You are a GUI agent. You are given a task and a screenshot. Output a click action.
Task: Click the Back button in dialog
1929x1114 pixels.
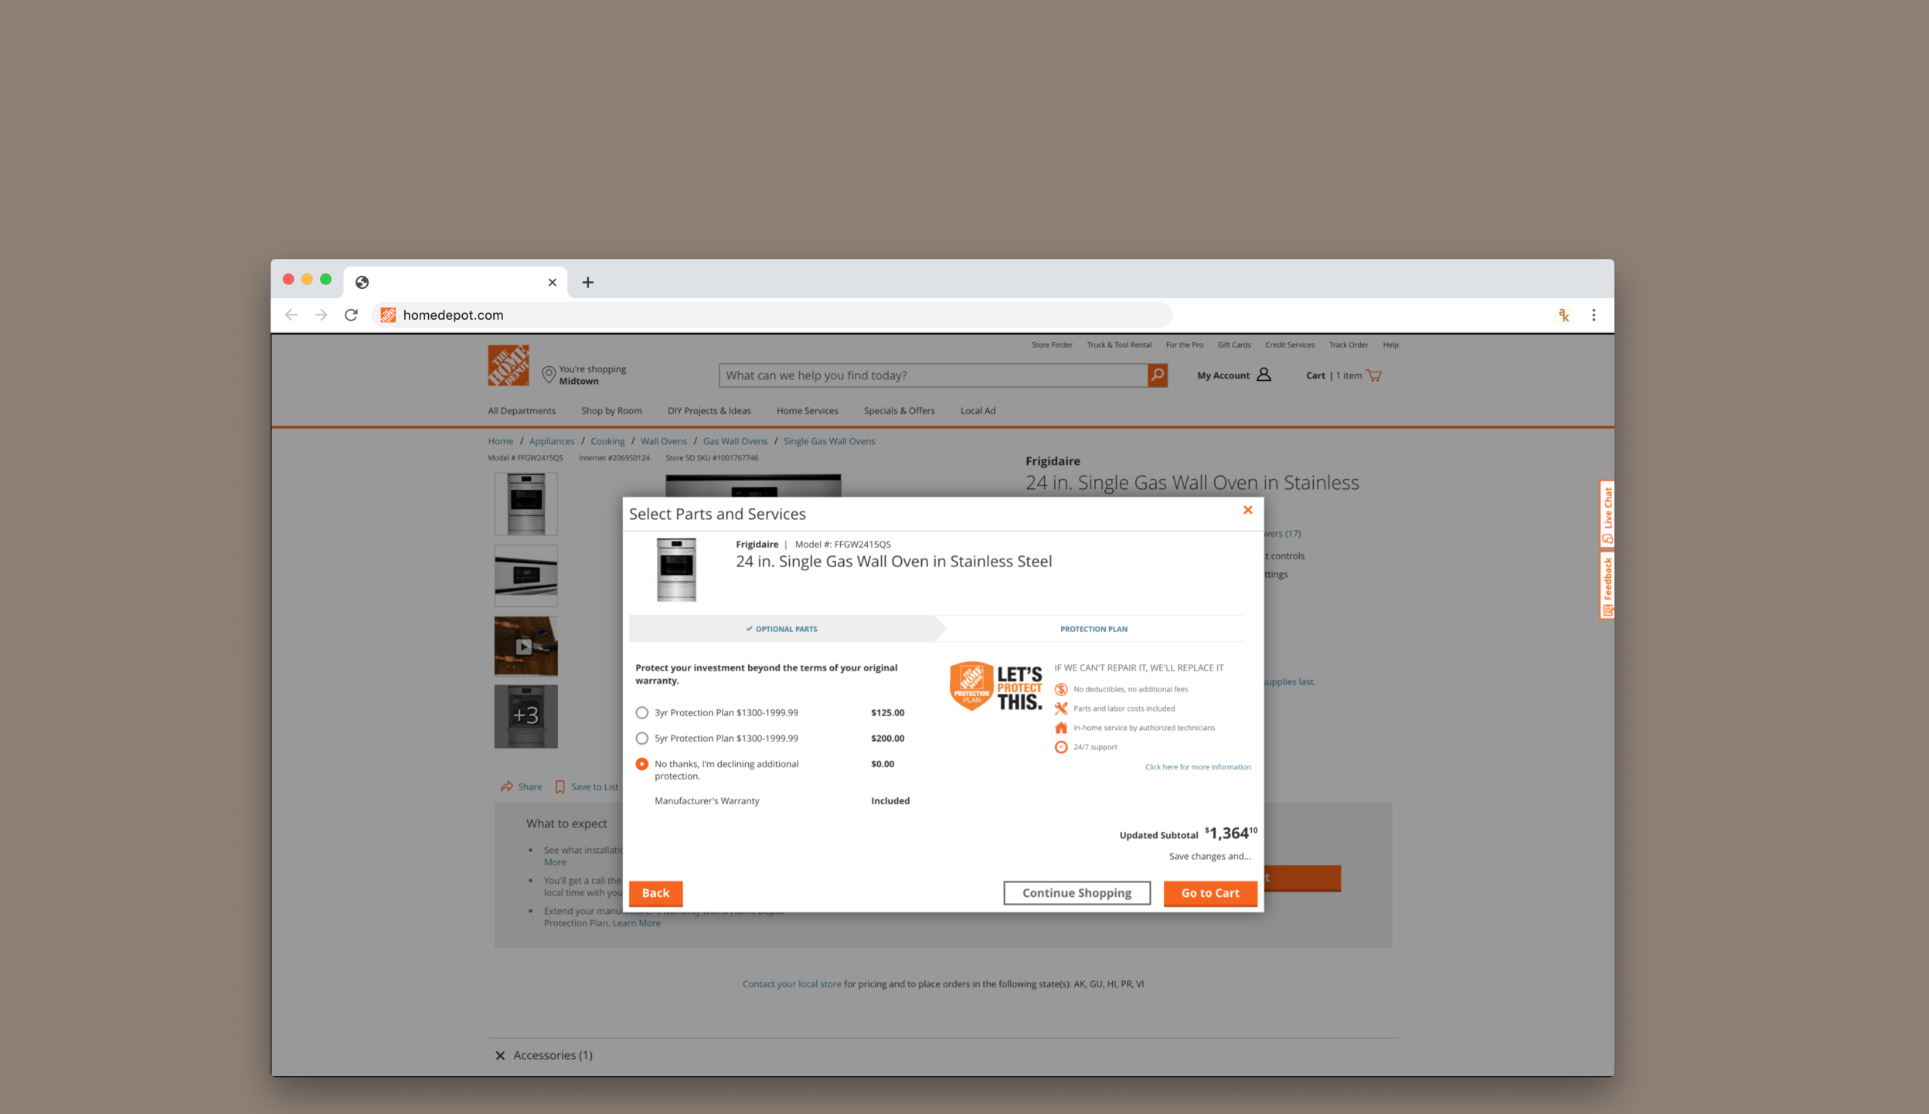click(655, 893)
